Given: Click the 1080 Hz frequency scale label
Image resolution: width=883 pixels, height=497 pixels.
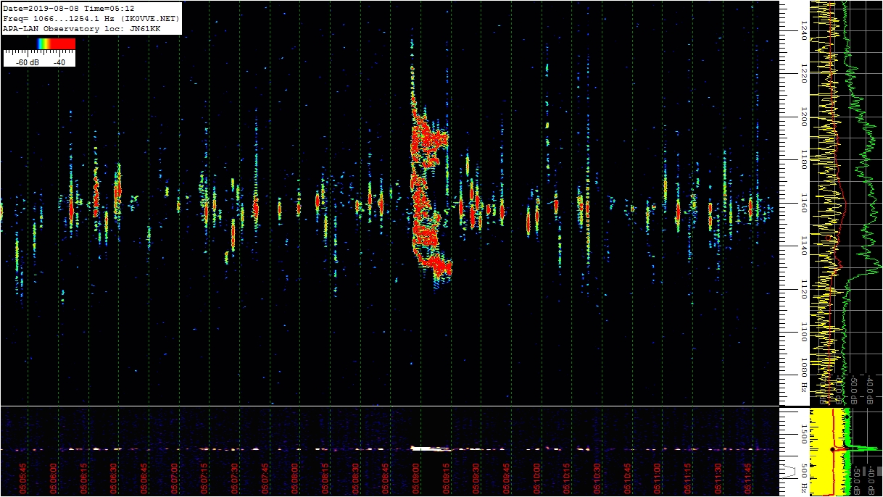Looking at the screenshot, I should pyautogui.click(x=804, y=375).
